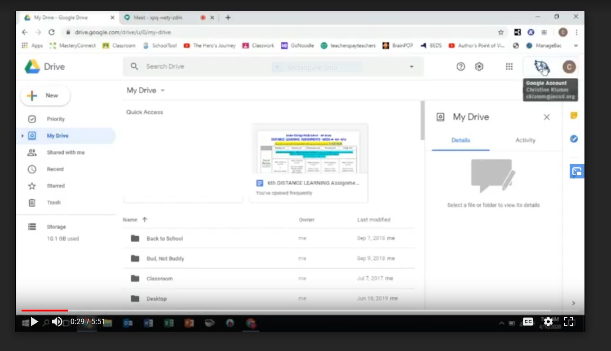Mute the video volume

pos(57,322)
